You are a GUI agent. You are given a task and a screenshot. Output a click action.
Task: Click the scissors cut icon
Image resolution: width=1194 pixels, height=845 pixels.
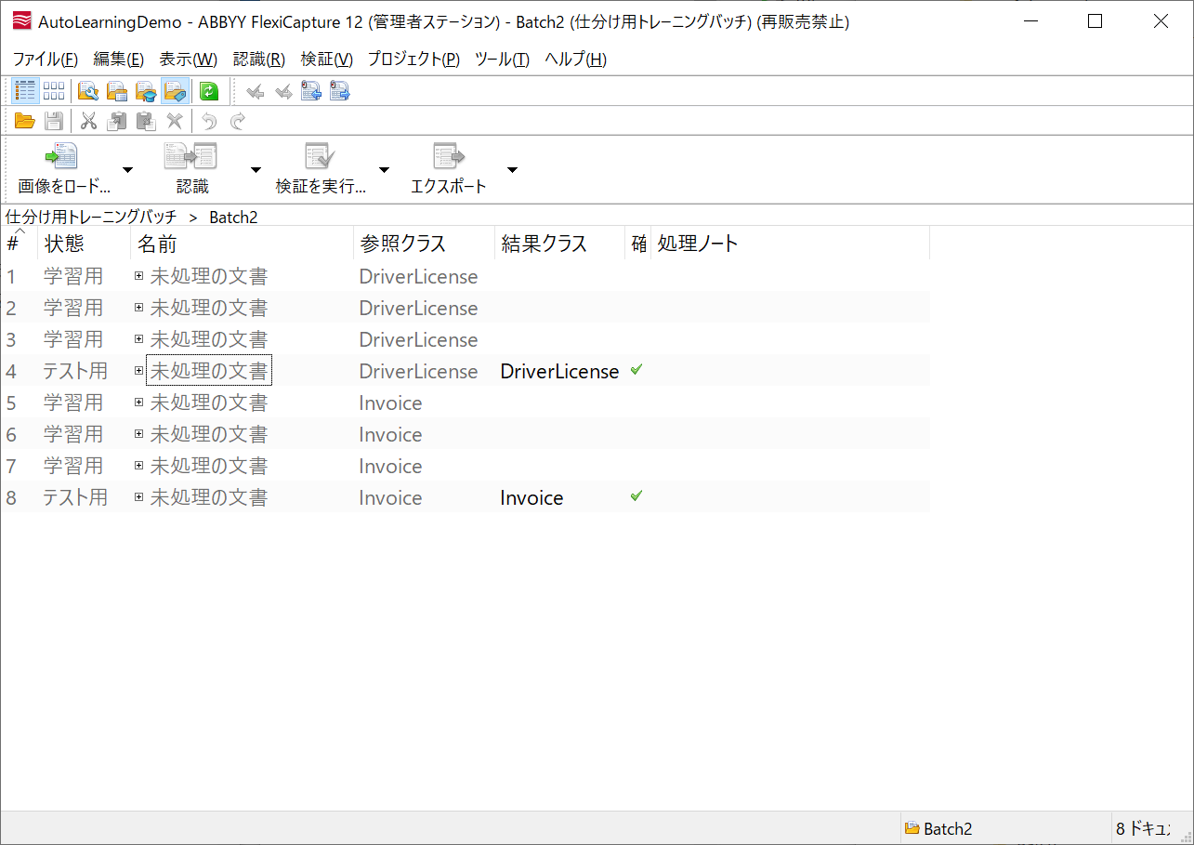tap(88, 121)
